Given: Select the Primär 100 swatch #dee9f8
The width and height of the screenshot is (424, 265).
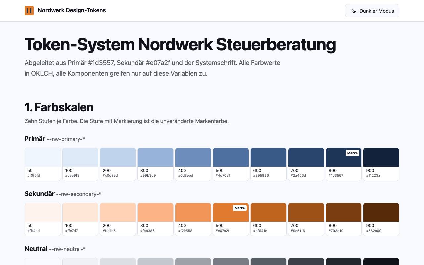Looking at the screenshot, I should coord(80,164).
